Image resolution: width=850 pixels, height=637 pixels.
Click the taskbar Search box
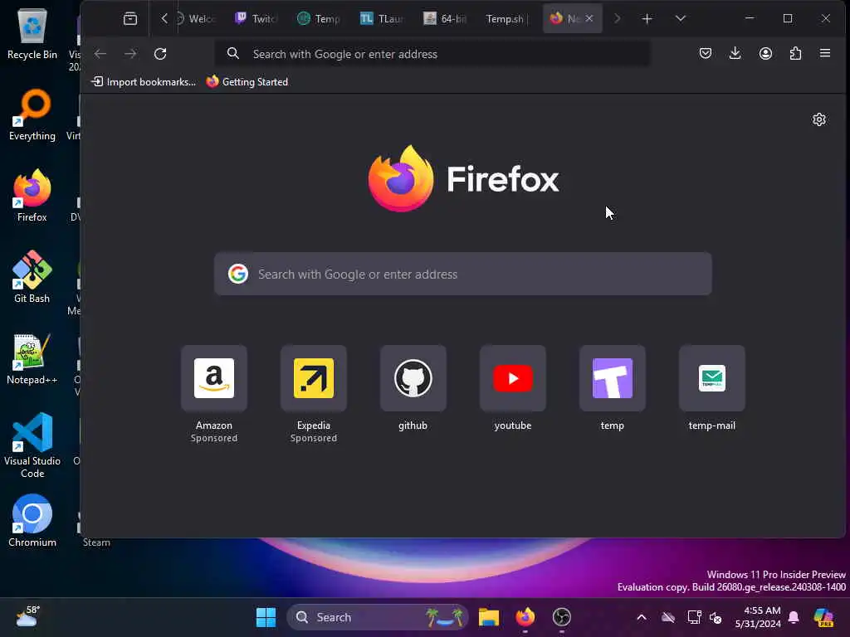[x=378, y=617]
